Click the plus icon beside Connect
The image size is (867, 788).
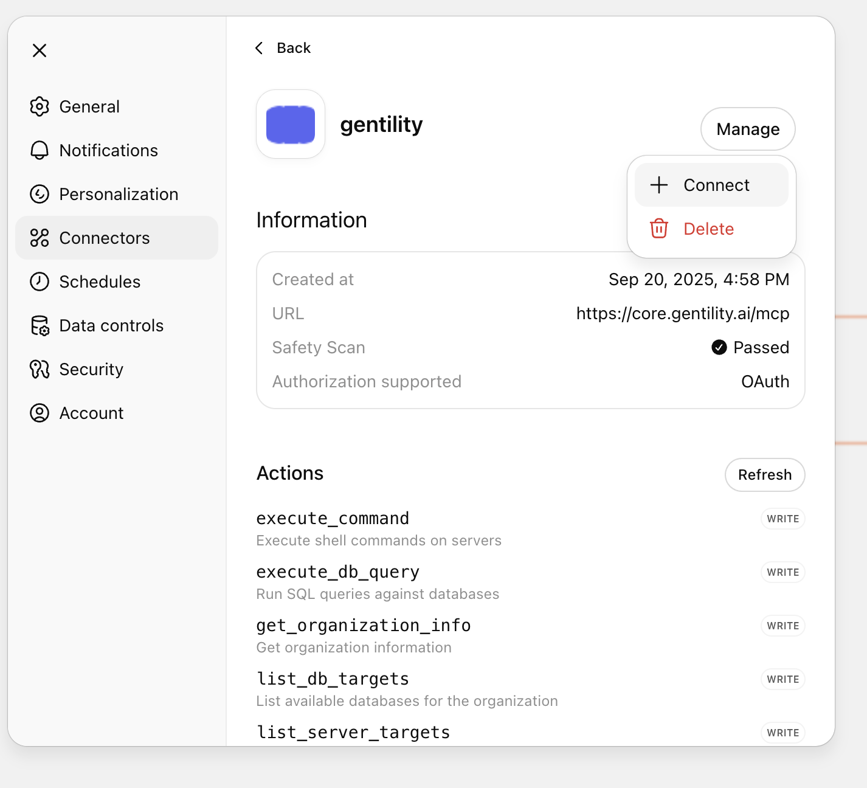click(x=659, y=185)
